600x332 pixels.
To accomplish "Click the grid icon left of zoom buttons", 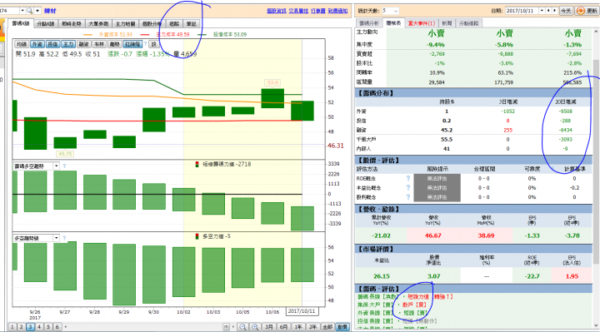I will 226,327.
